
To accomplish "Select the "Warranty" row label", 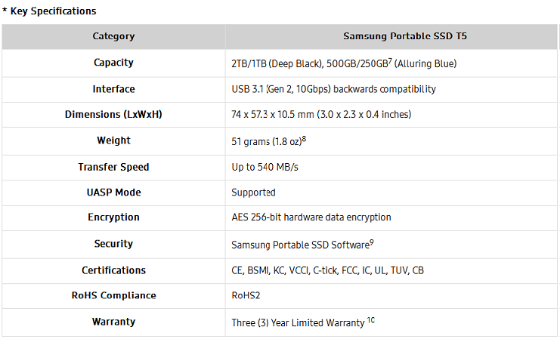I will [113, 322].
